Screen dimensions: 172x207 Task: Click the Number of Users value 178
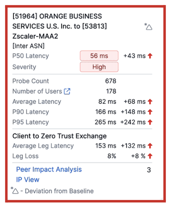click(x=111, y=91)
